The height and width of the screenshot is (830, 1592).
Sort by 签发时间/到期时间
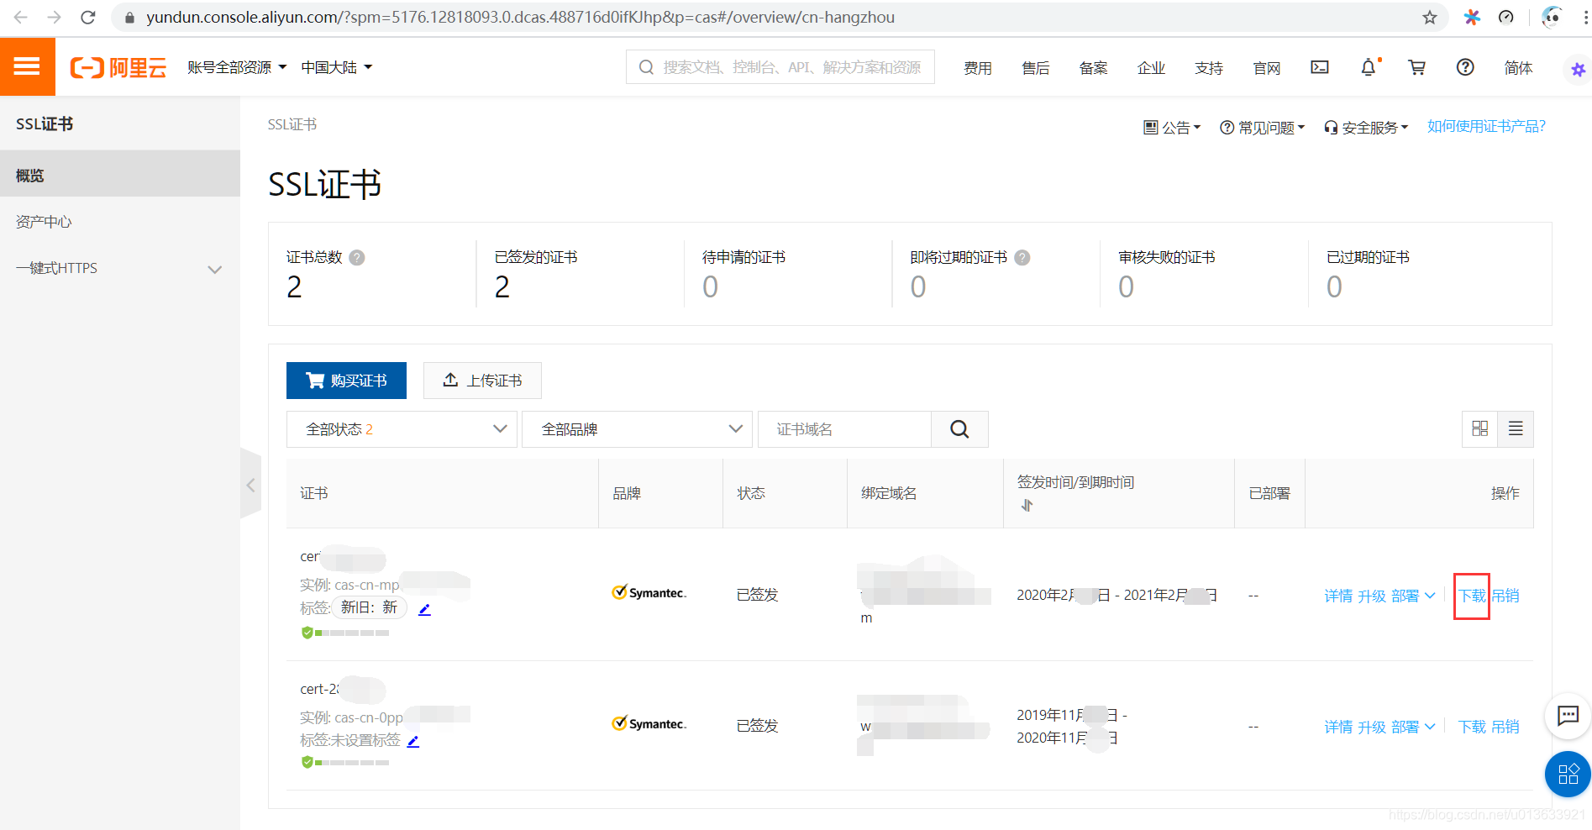(1027, 505)
